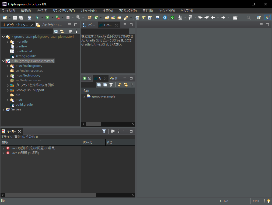Click the New wizard toolbar icon

[x=5, y=18]
